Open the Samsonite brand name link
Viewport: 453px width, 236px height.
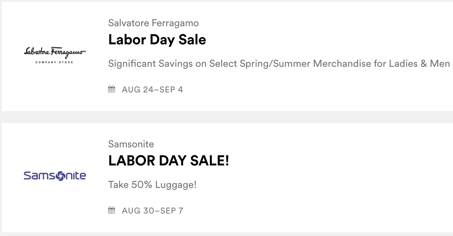coord(131,144)
